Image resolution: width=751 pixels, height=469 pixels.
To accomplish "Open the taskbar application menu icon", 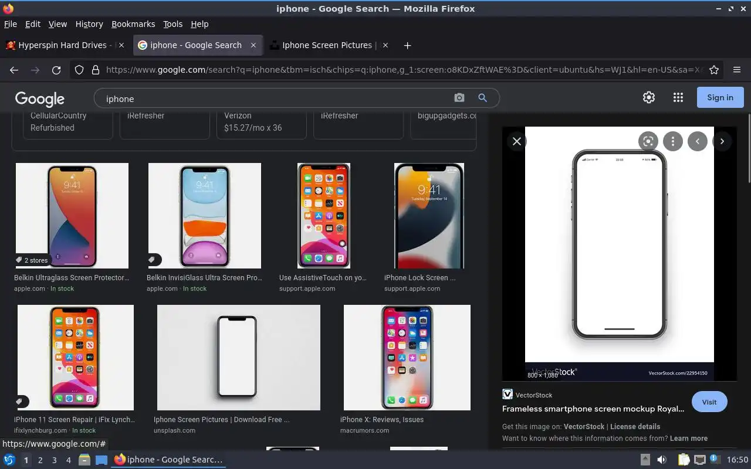I will [x=9, y=460].
